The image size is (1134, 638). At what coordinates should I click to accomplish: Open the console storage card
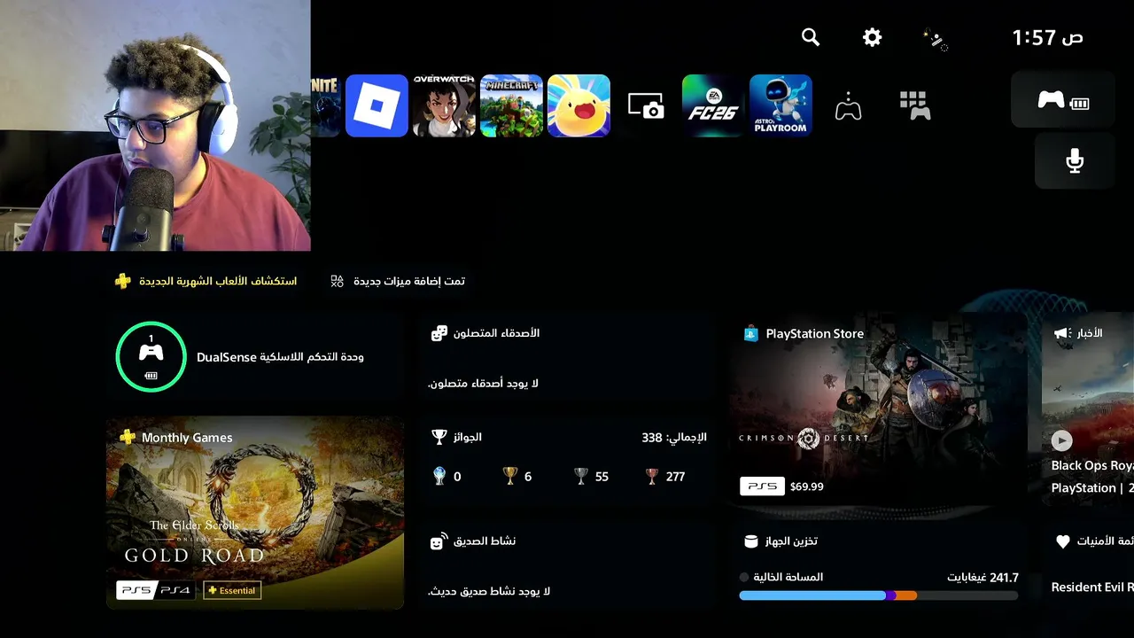point(879,566)
